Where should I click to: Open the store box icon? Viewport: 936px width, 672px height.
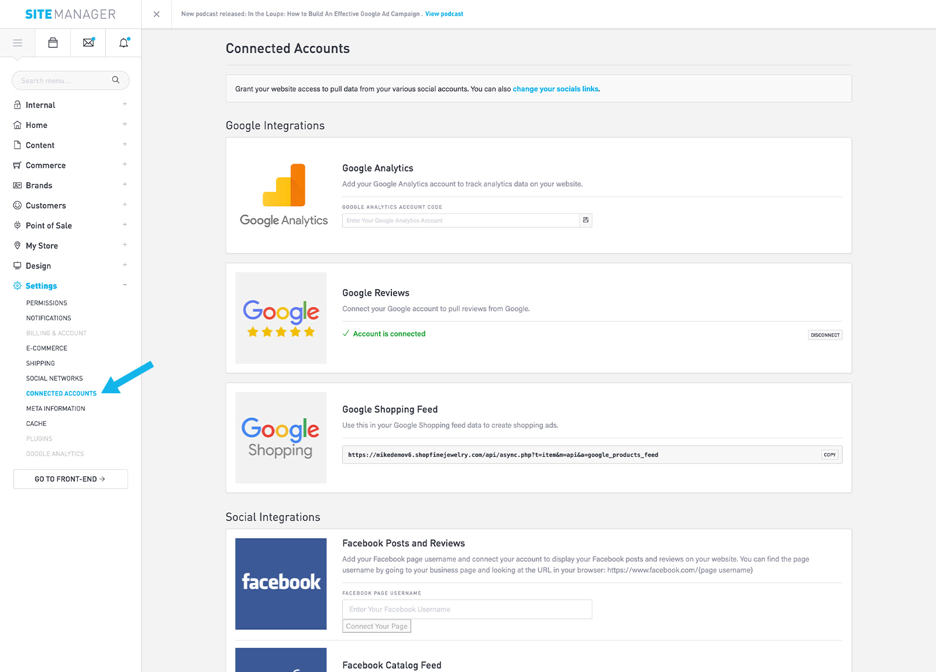point(53,43)
